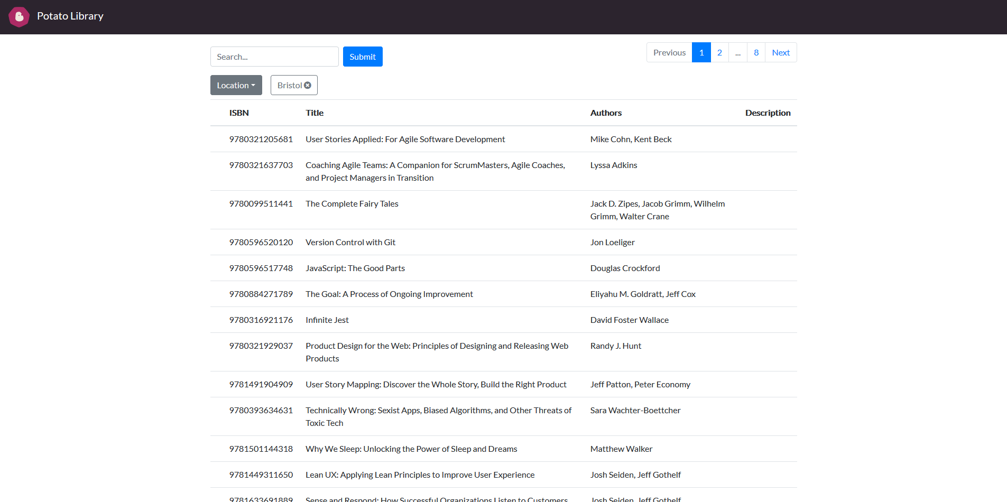Click authors 'Eliyahu M. Goldratt, Jeff Cox'
This screenshot has width=1007, height=502.
tap(643, 294)
